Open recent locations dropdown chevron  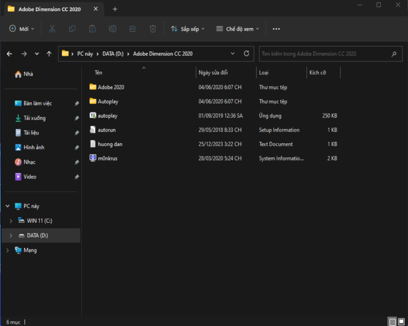click(37, 54)
